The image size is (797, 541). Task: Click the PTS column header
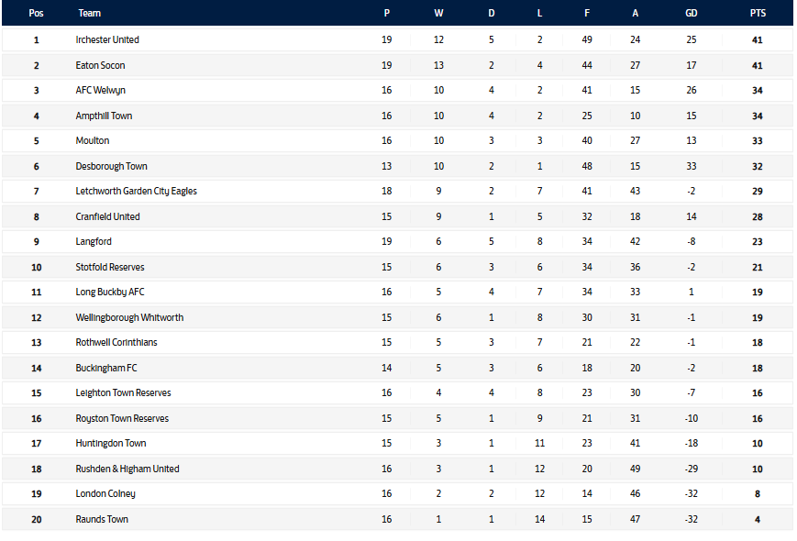click(x=757, y=14)
